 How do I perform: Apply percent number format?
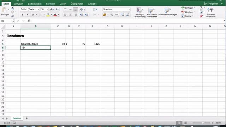(112, 15)
